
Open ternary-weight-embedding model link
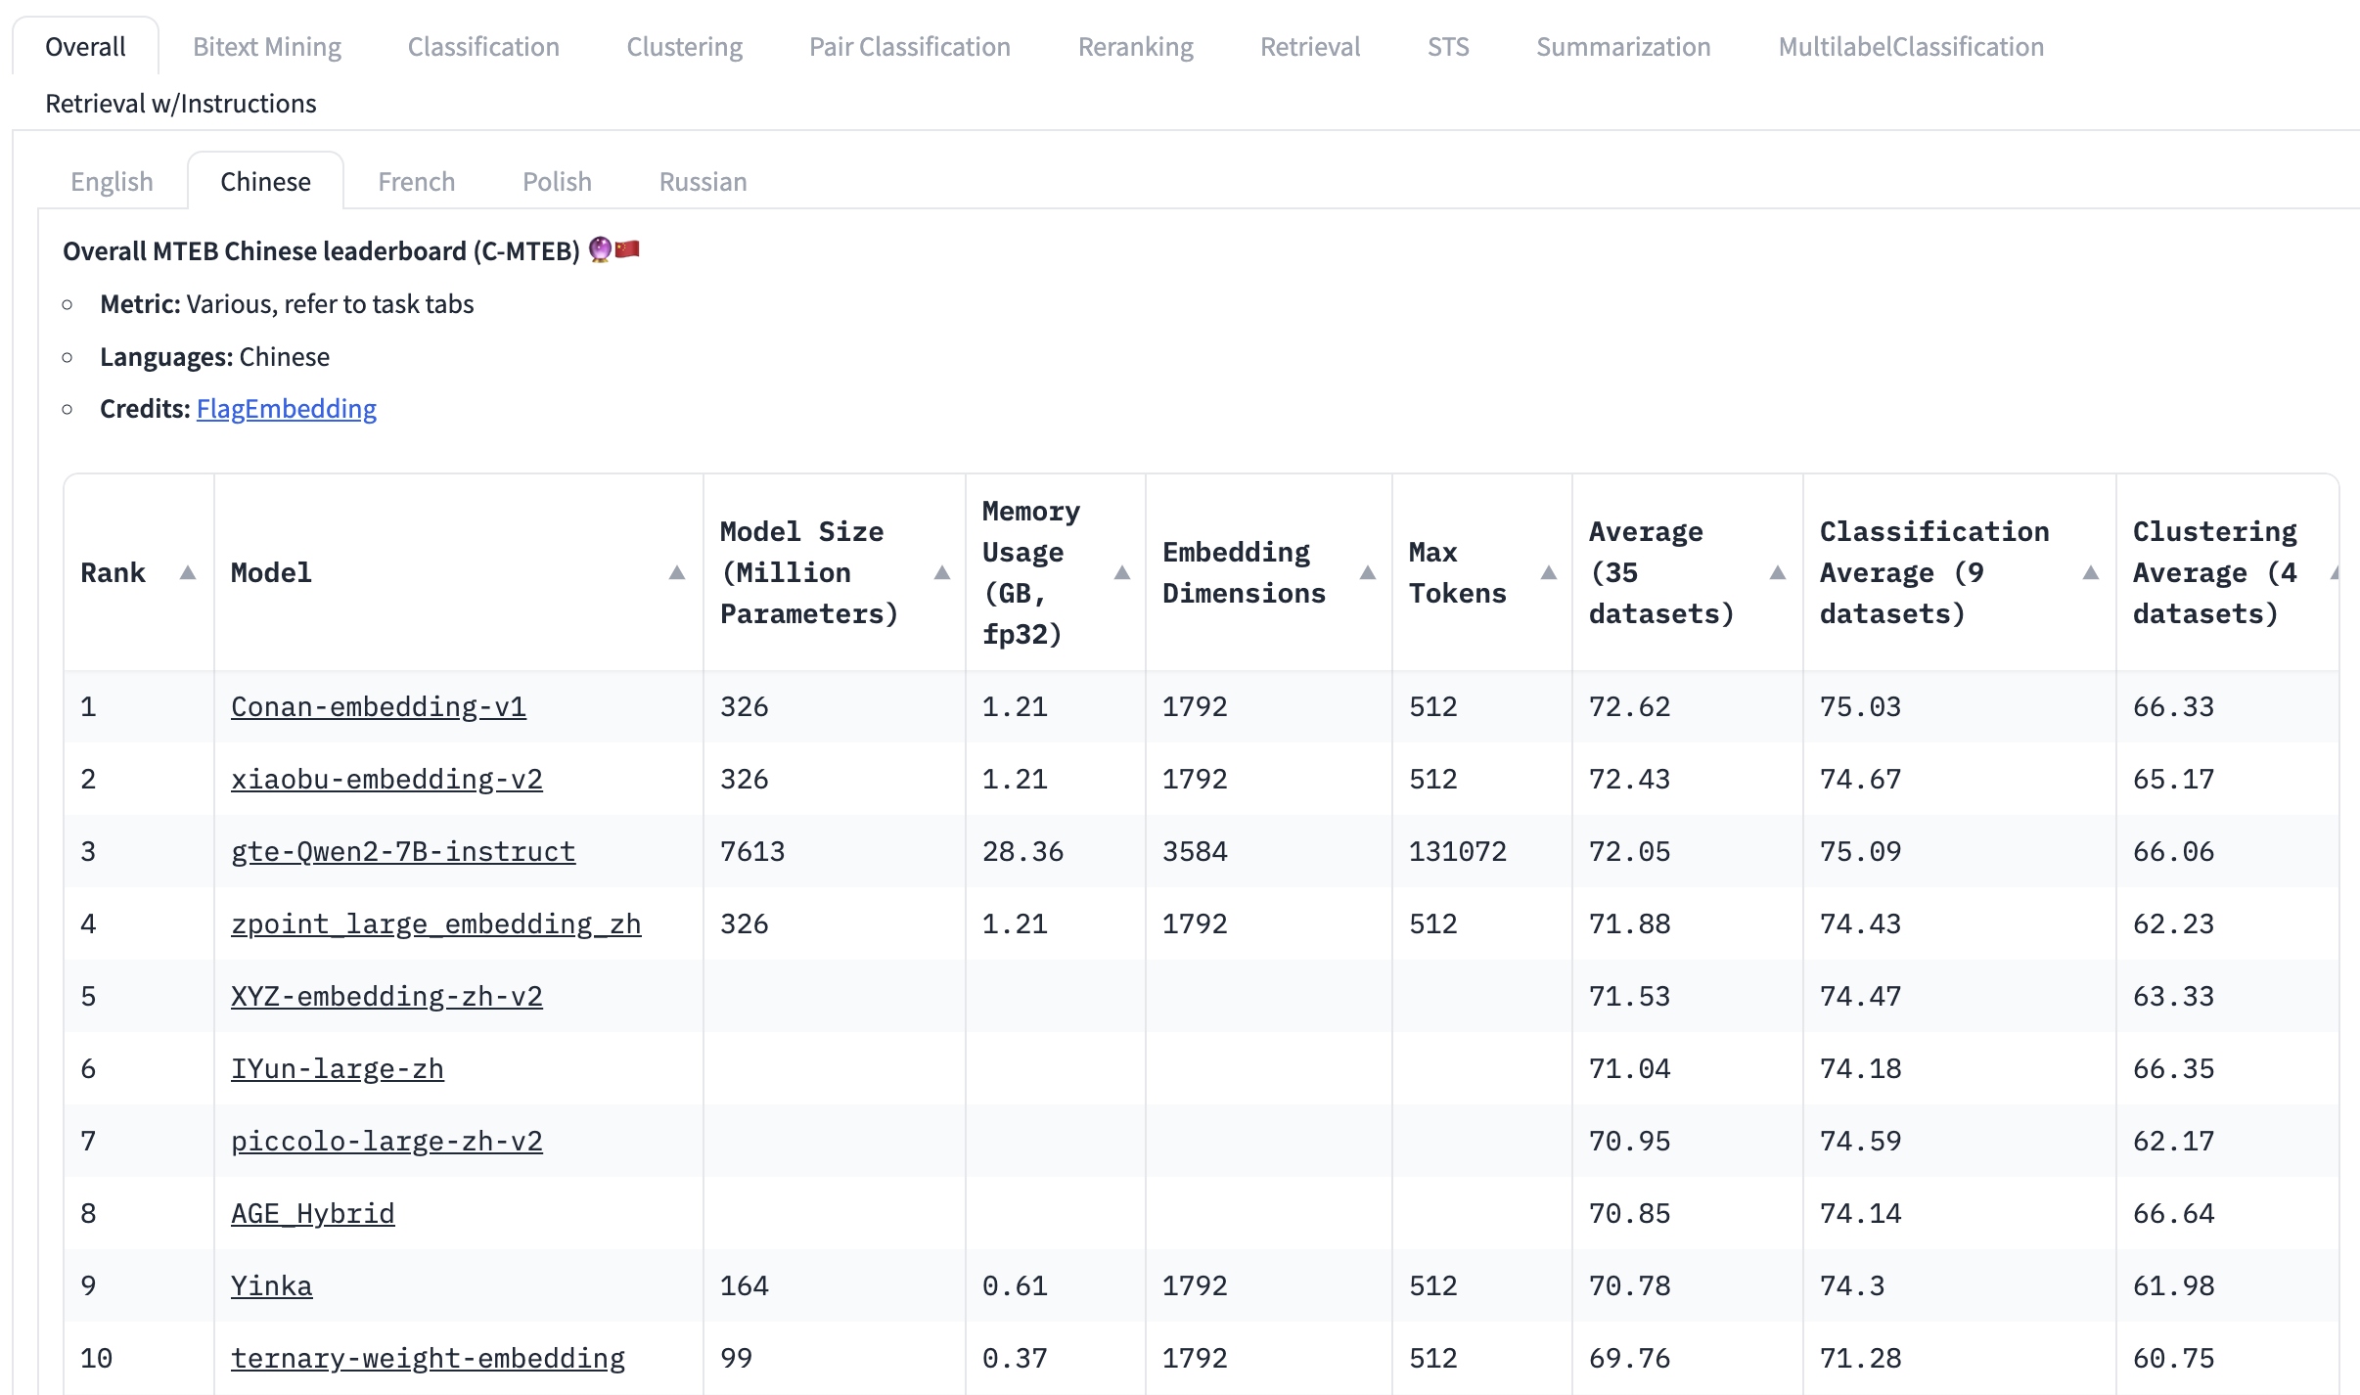coord(428,1358)
